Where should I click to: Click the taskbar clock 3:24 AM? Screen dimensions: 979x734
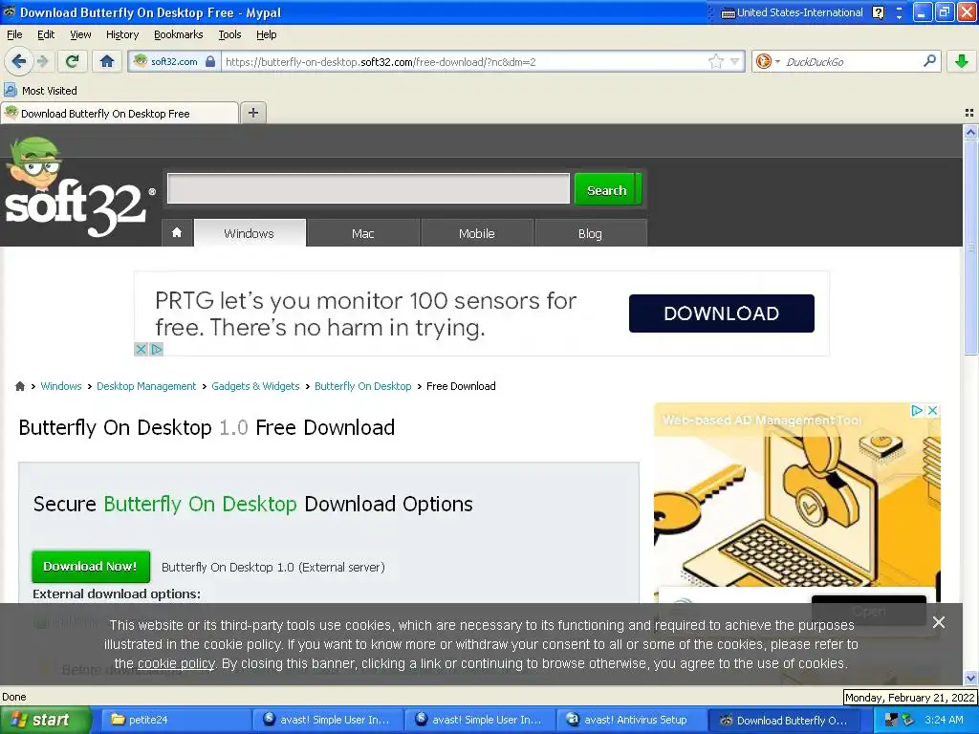coord(944,720)
